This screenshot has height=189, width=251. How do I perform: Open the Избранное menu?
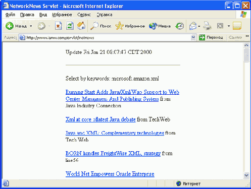[x=62, y=15]
